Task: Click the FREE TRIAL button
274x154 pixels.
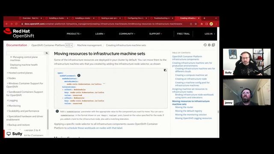Action: [183, 34]
